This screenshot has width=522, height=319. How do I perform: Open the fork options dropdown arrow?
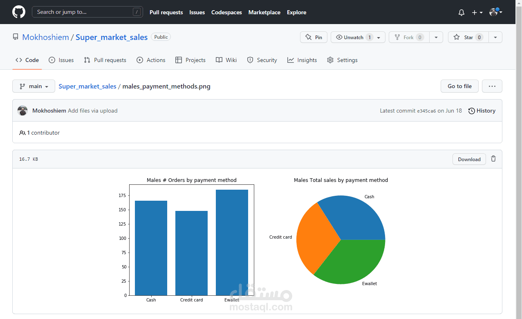436,37
